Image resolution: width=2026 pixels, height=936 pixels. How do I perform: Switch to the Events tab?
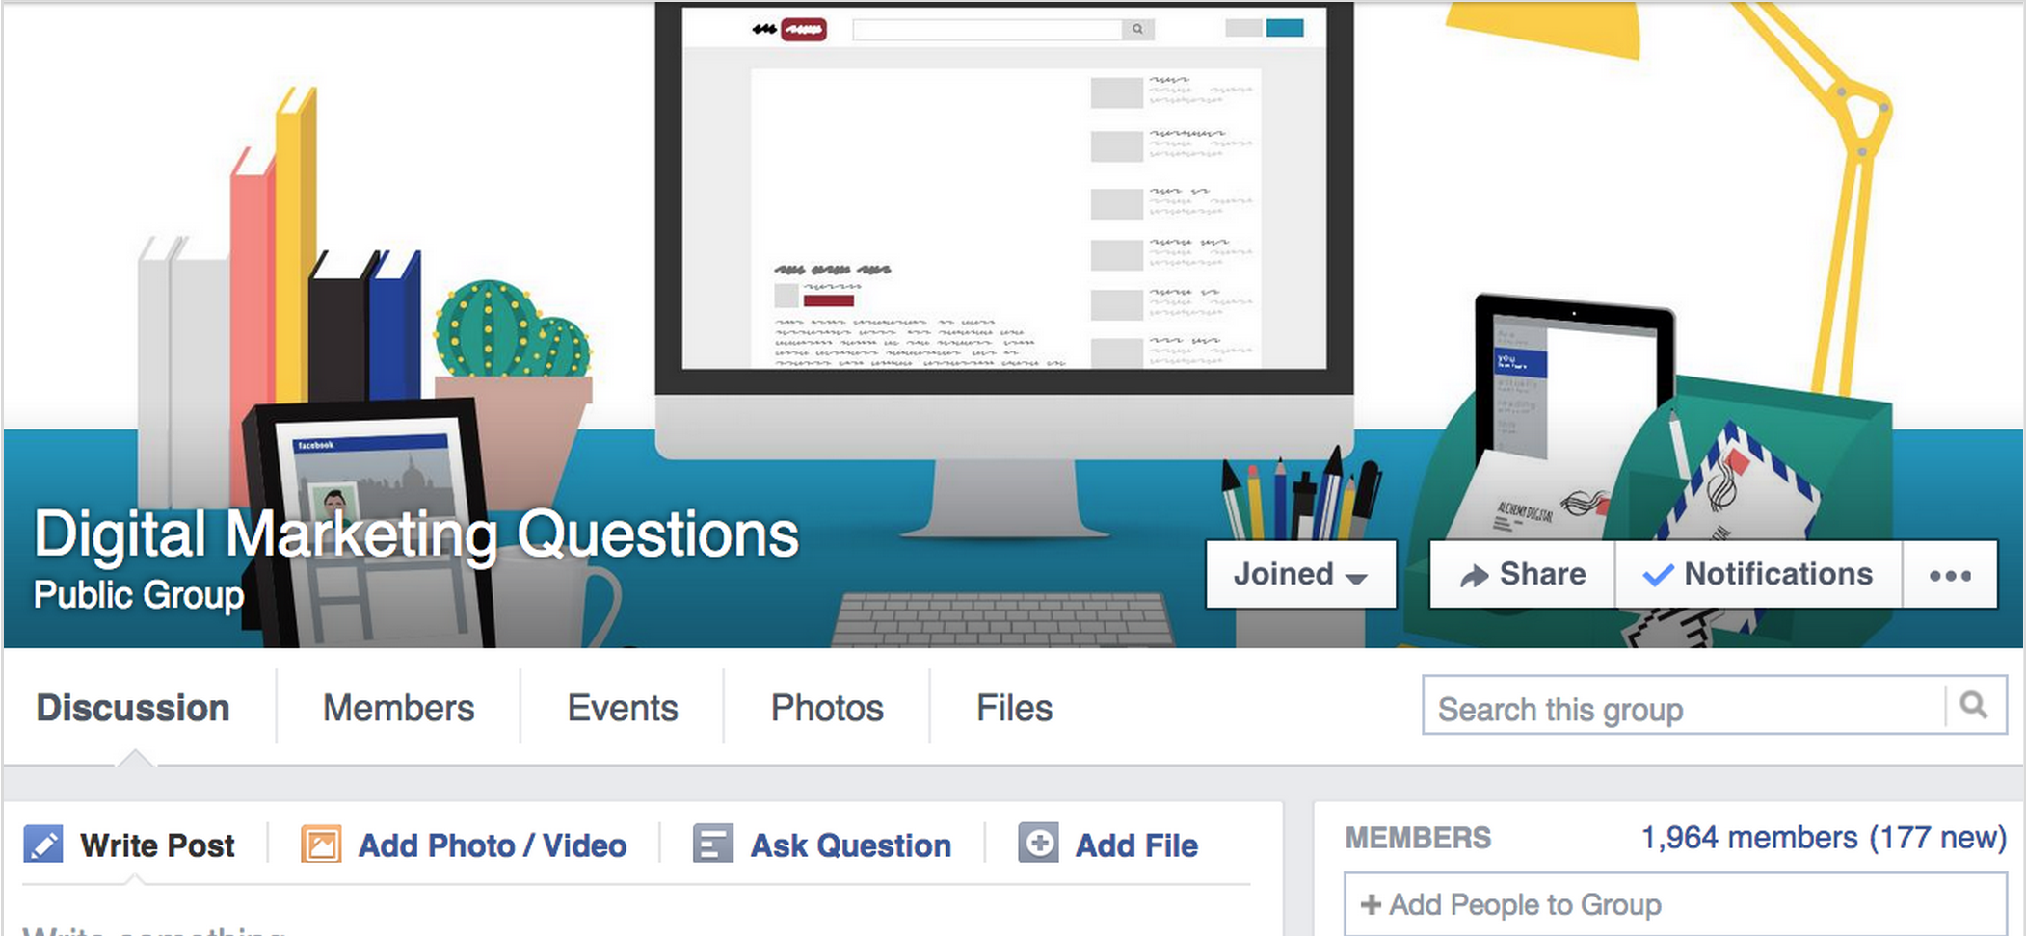click(623, 708)
